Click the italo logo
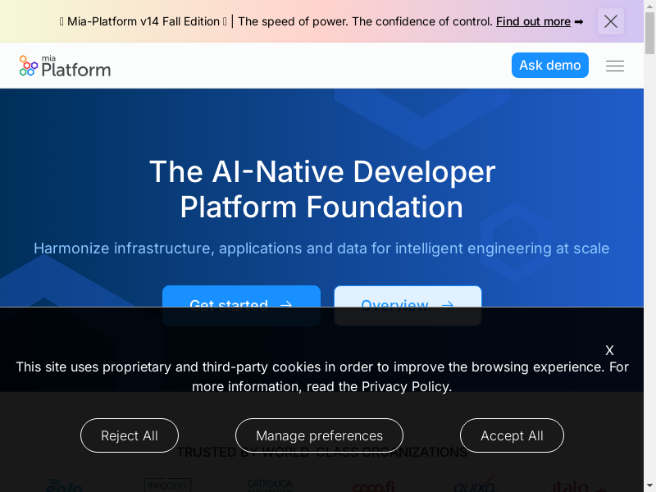656x492 pixels. 571,486
